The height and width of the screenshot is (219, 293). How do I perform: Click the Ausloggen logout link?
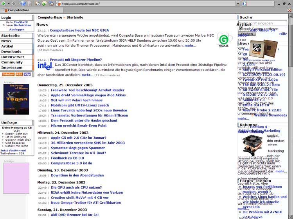coord(17,29)
